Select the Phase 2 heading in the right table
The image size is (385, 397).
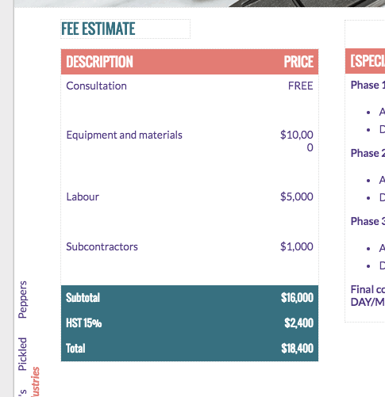click(x=368, y=153)
